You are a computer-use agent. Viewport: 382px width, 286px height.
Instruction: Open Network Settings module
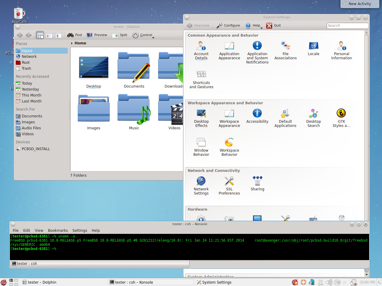tap(201, 186)
